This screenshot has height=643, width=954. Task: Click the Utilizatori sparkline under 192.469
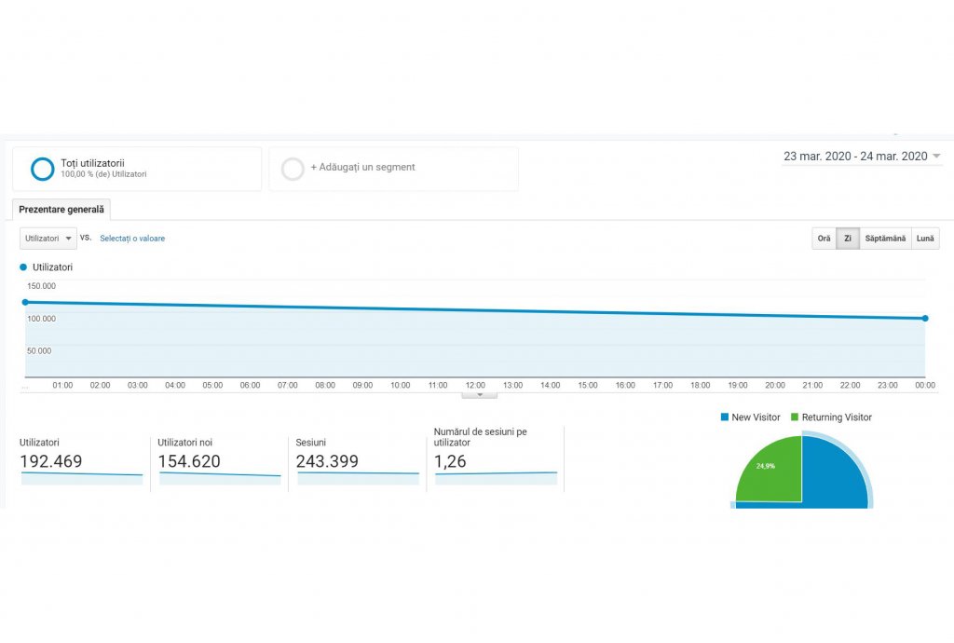point(82,478)
